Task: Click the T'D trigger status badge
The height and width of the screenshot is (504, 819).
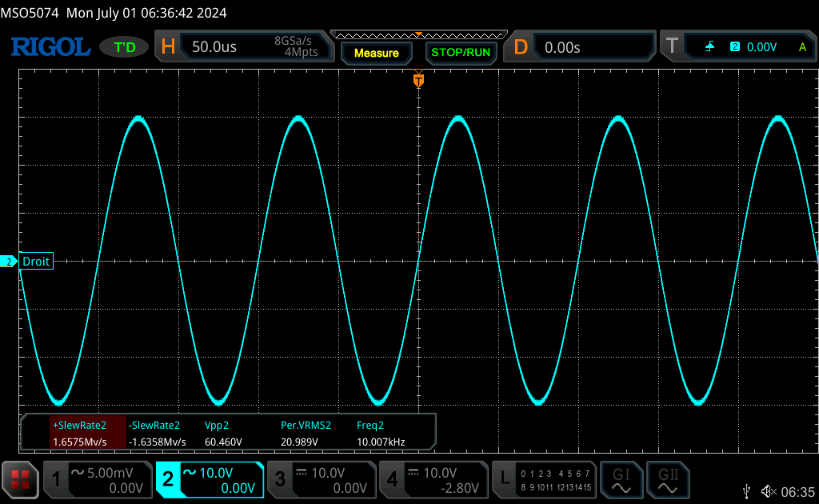Action: (124, 47)
